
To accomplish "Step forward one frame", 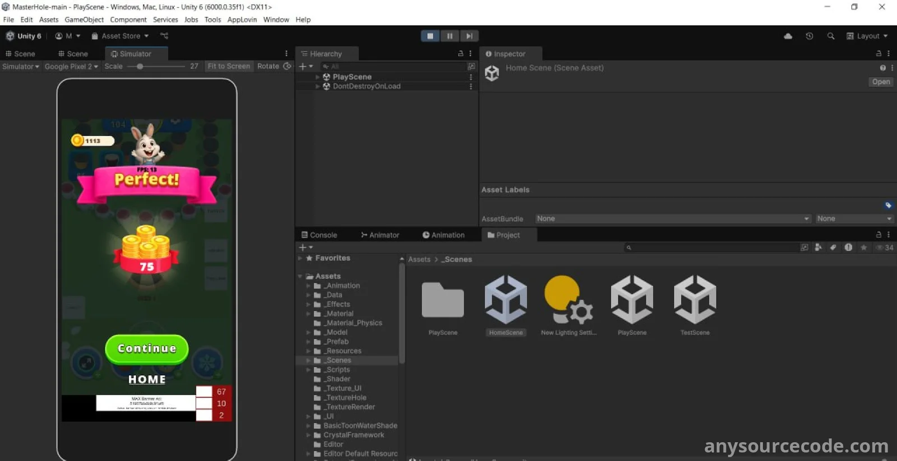I will coord(469,36).
